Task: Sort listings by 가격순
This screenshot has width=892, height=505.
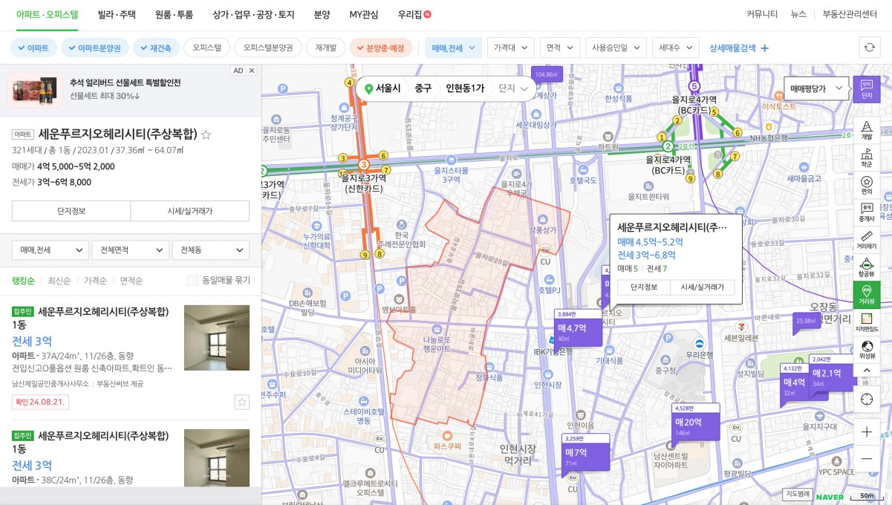Action: coord(96,281)
